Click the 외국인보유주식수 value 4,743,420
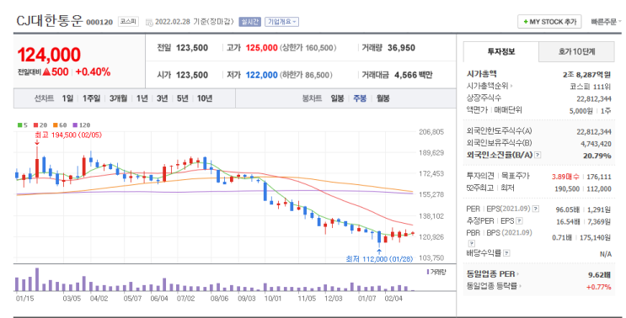626x318 pixels. pyautogui.click(x=596, y=144)
